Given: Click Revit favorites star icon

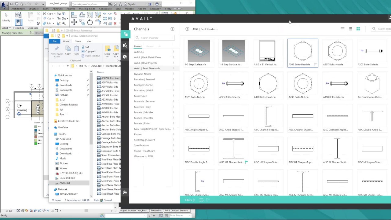Looking at the screenshot, I should click(x=121, y=4).
